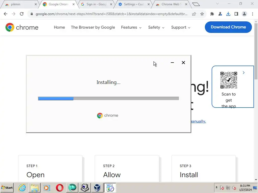258x193 pixels.
Task: Click the URL in the address bar
Action: pos(111,14)
